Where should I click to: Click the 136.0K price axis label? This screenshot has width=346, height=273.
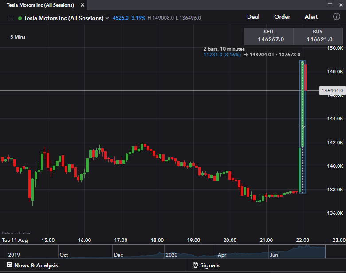coord(335,213)
